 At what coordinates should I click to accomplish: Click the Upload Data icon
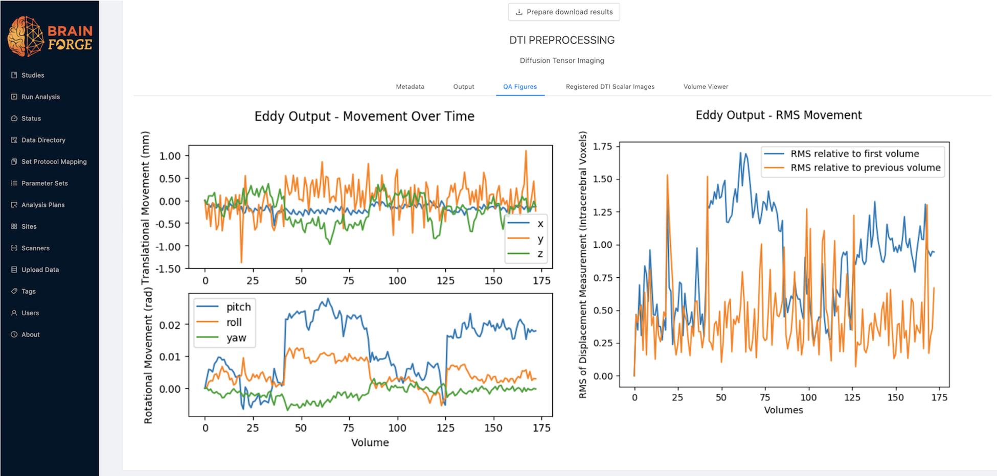[x=14, y=270]
